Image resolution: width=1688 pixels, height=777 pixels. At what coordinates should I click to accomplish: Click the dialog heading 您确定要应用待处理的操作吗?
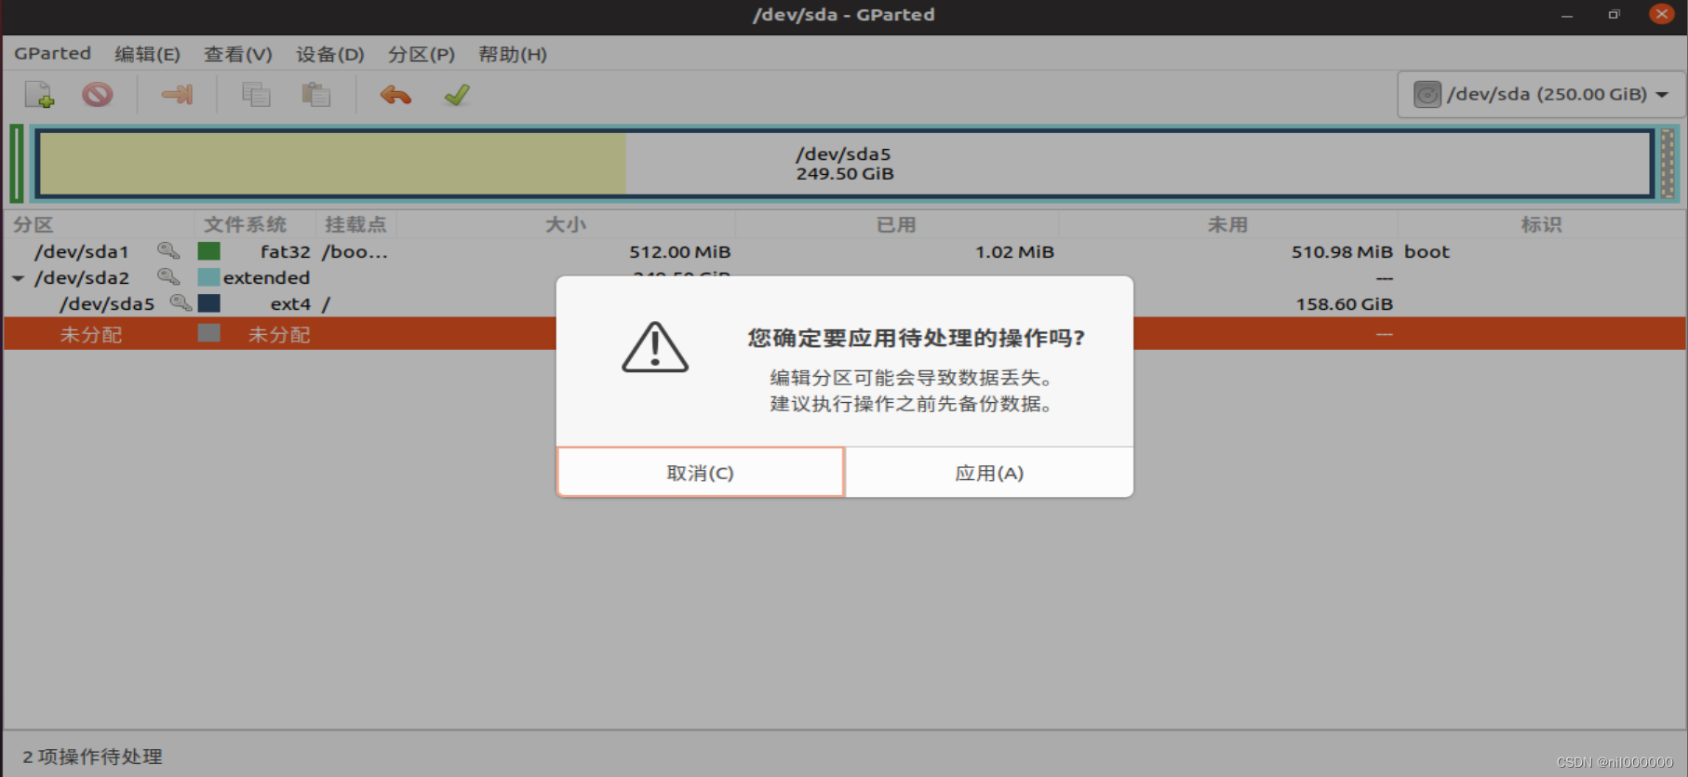917,338
